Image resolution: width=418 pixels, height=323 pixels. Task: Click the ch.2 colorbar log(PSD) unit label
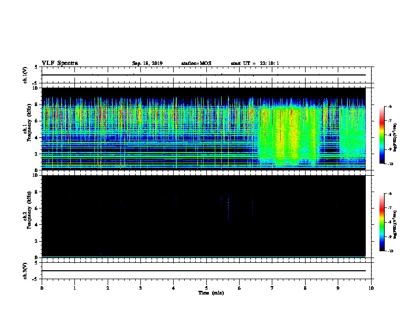pos(395,225)
